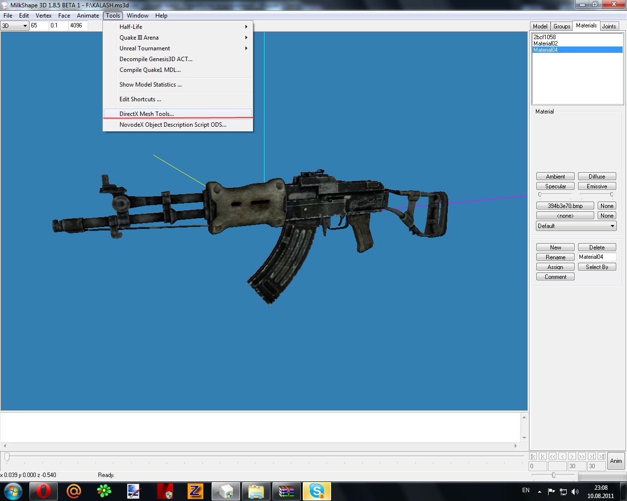Switch to the Joints tab
This screenshot has height=501, width=627.
point(609,26)
